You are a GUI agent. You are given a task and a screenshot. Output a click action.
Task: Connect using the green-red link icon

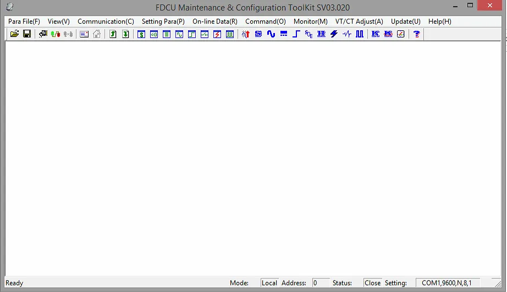tap(56, 34)
